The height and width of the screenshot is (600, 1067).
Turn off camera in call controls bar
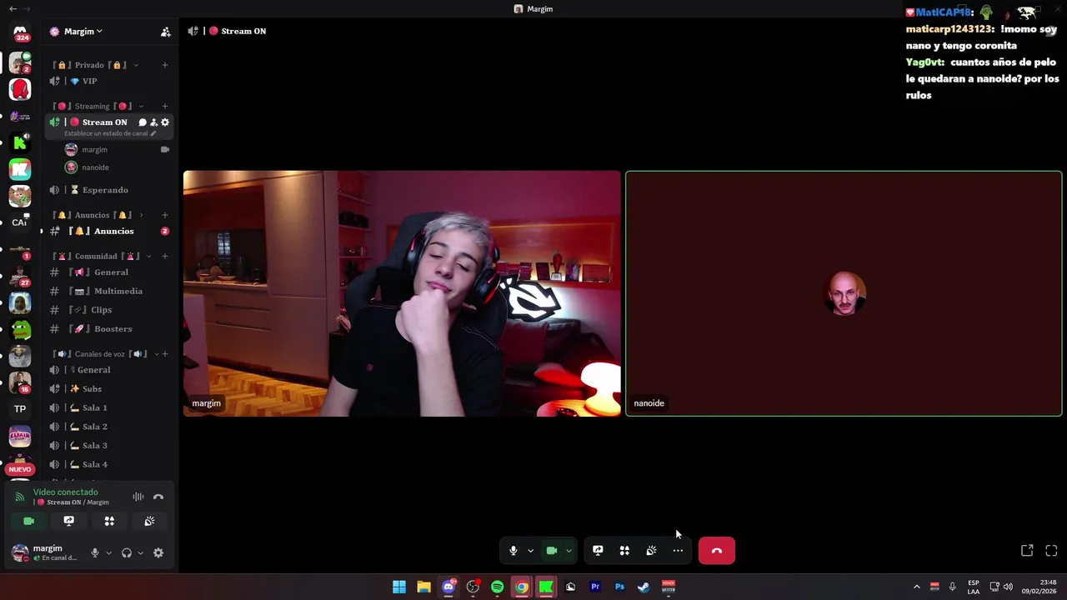pyautogui.click(x=552, y=551)
